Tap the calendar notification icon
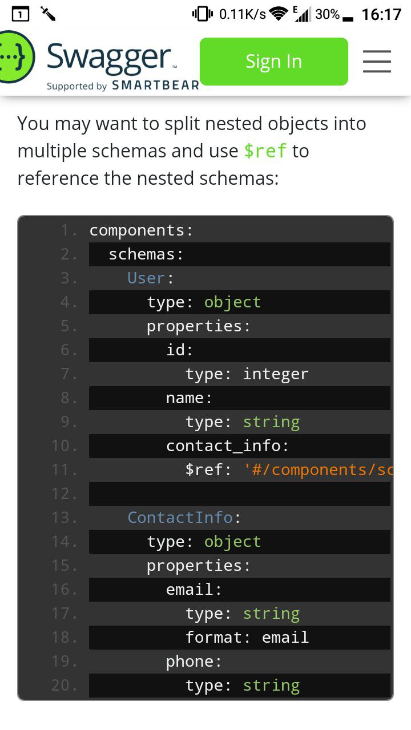Screen dimensions: 411x730 (21, 14)
